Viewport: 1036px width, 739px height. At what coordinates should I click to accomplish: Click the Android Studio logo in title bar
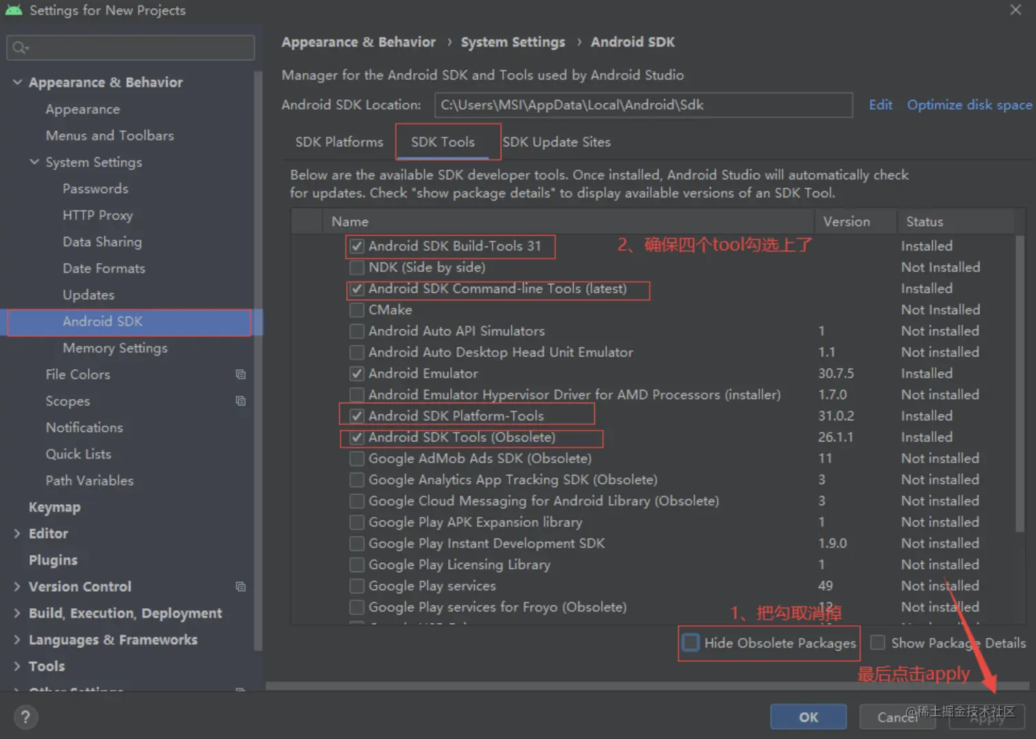click(x=13, y=10)
